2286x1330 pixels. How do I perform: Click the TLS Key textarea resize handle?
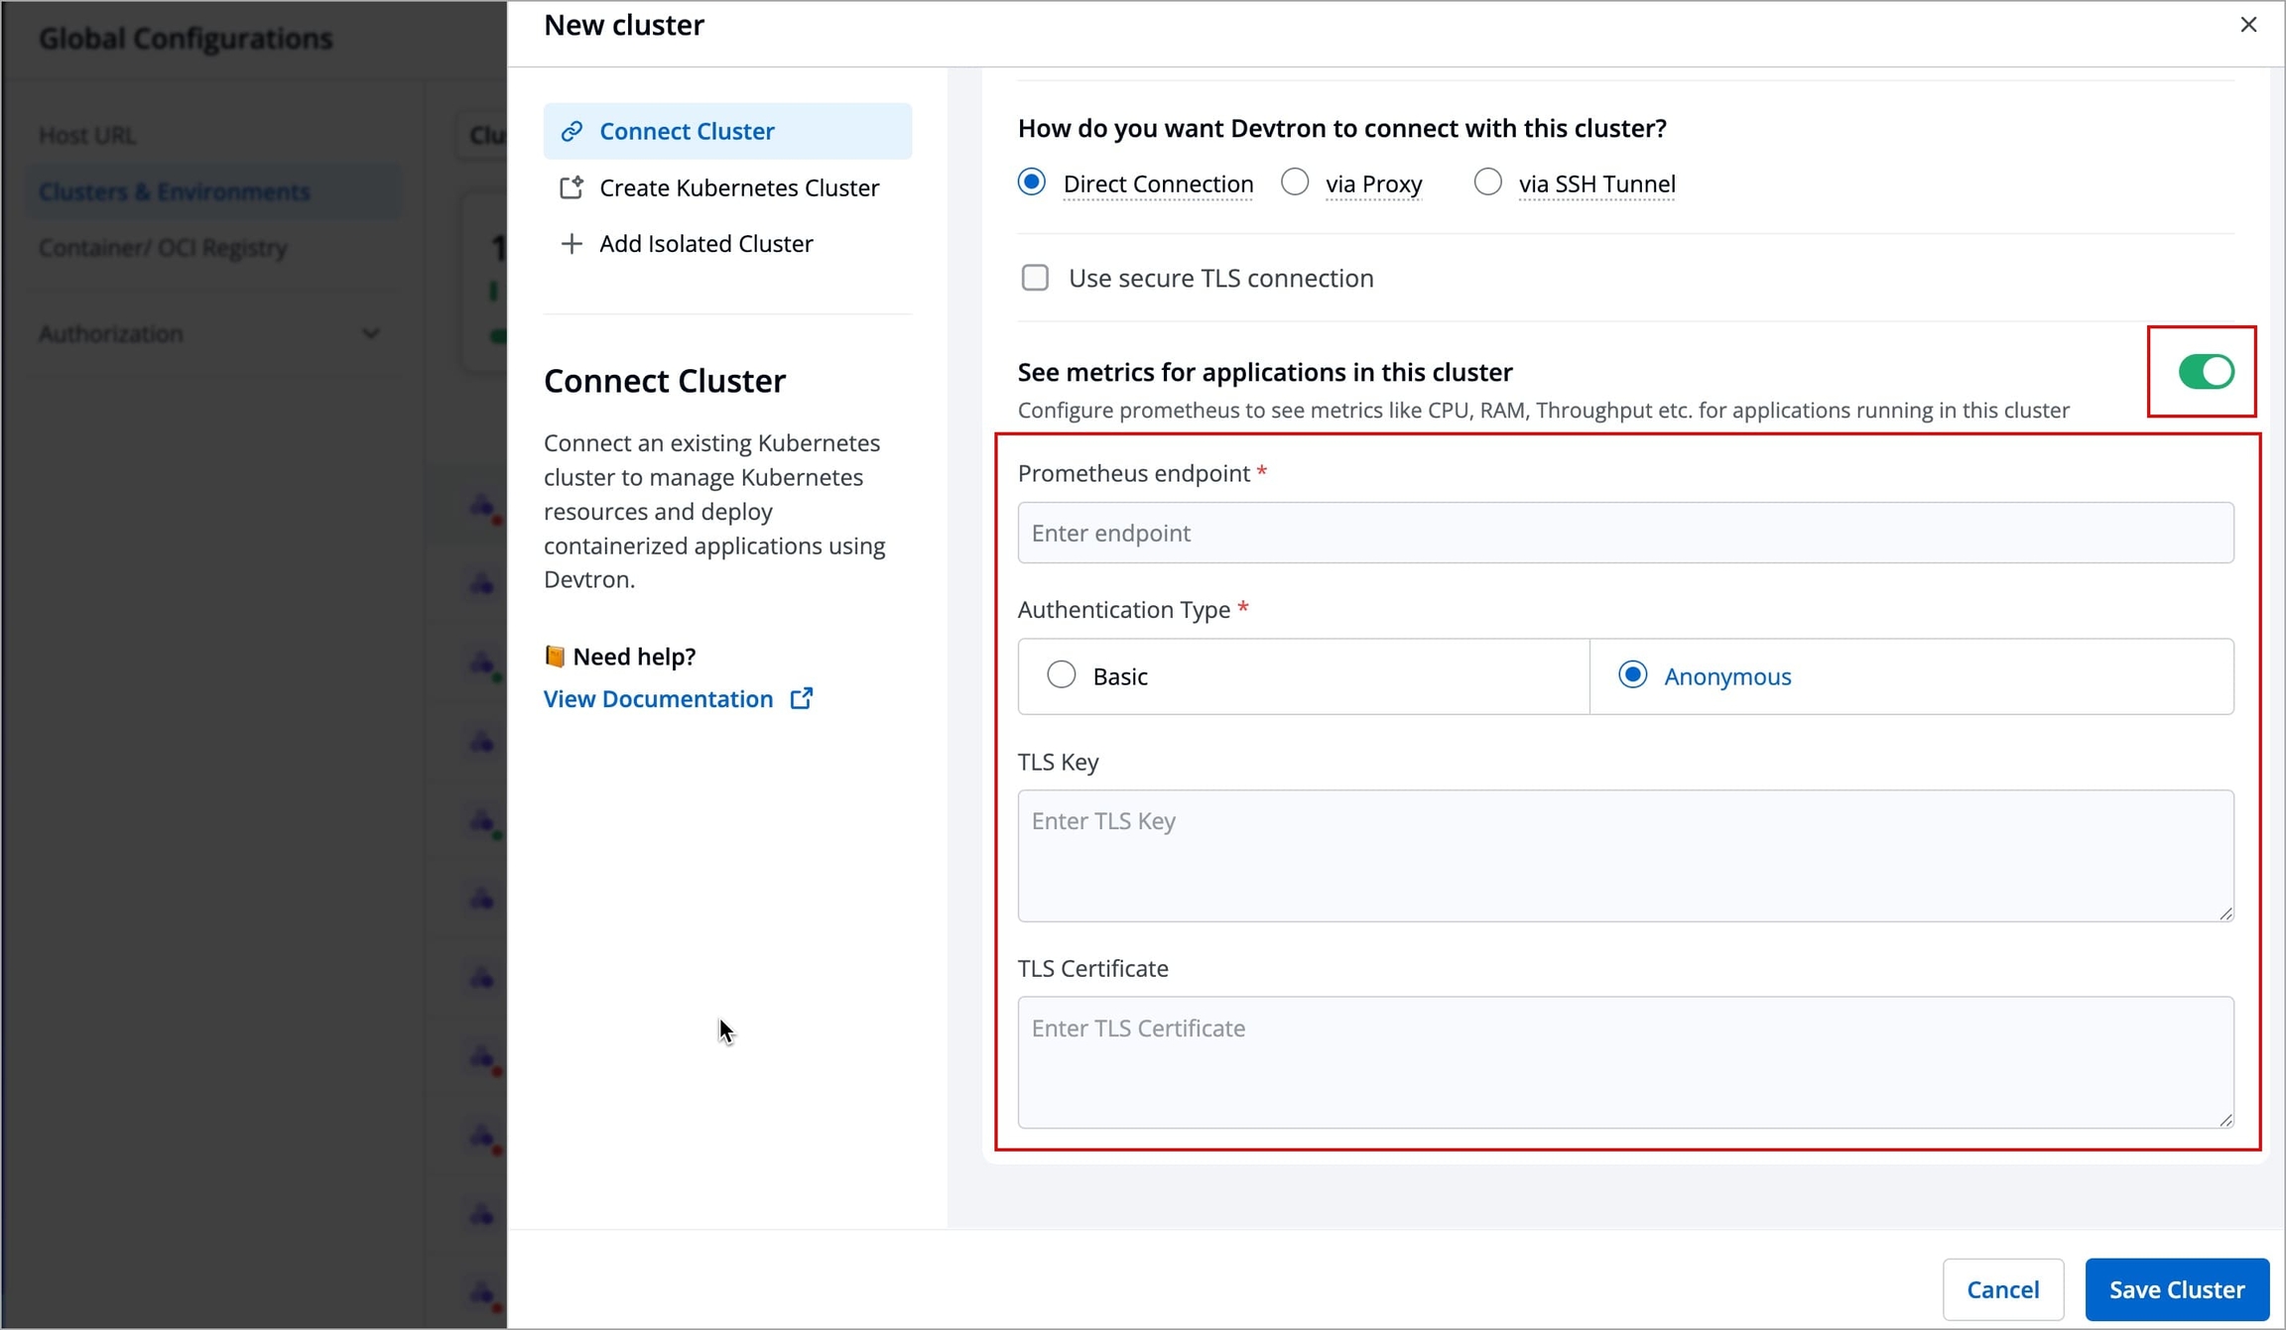[2225, 913]
